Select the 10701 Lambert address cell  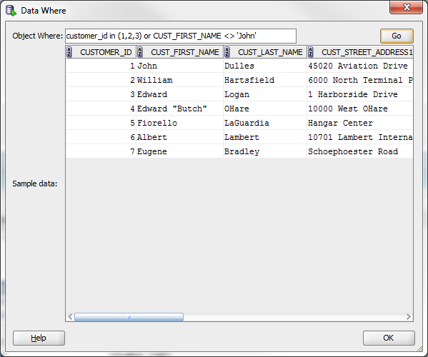click(x=360, y=137)
